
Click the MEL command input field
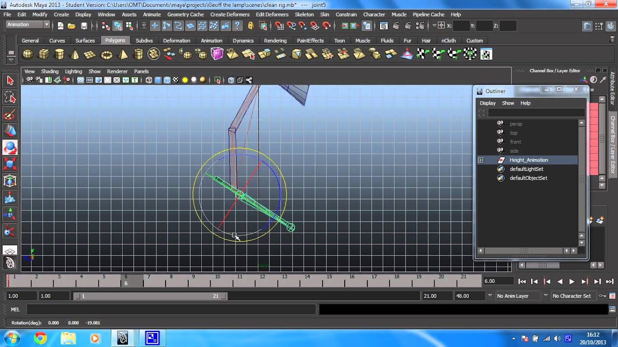171,309
